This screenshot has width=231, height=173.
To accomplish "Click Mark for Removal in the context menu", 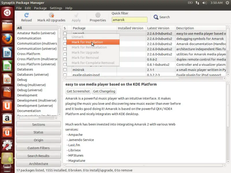I will tap(93, 57).
